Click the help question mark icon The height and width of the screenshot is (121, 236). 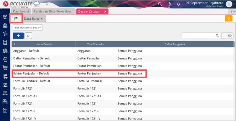tap(169, 4)
